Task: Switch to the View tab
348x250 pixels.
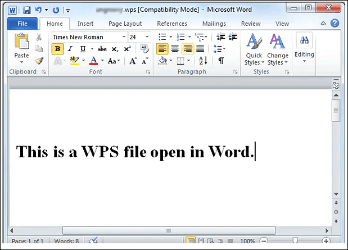Action: [x=282, y=24]
